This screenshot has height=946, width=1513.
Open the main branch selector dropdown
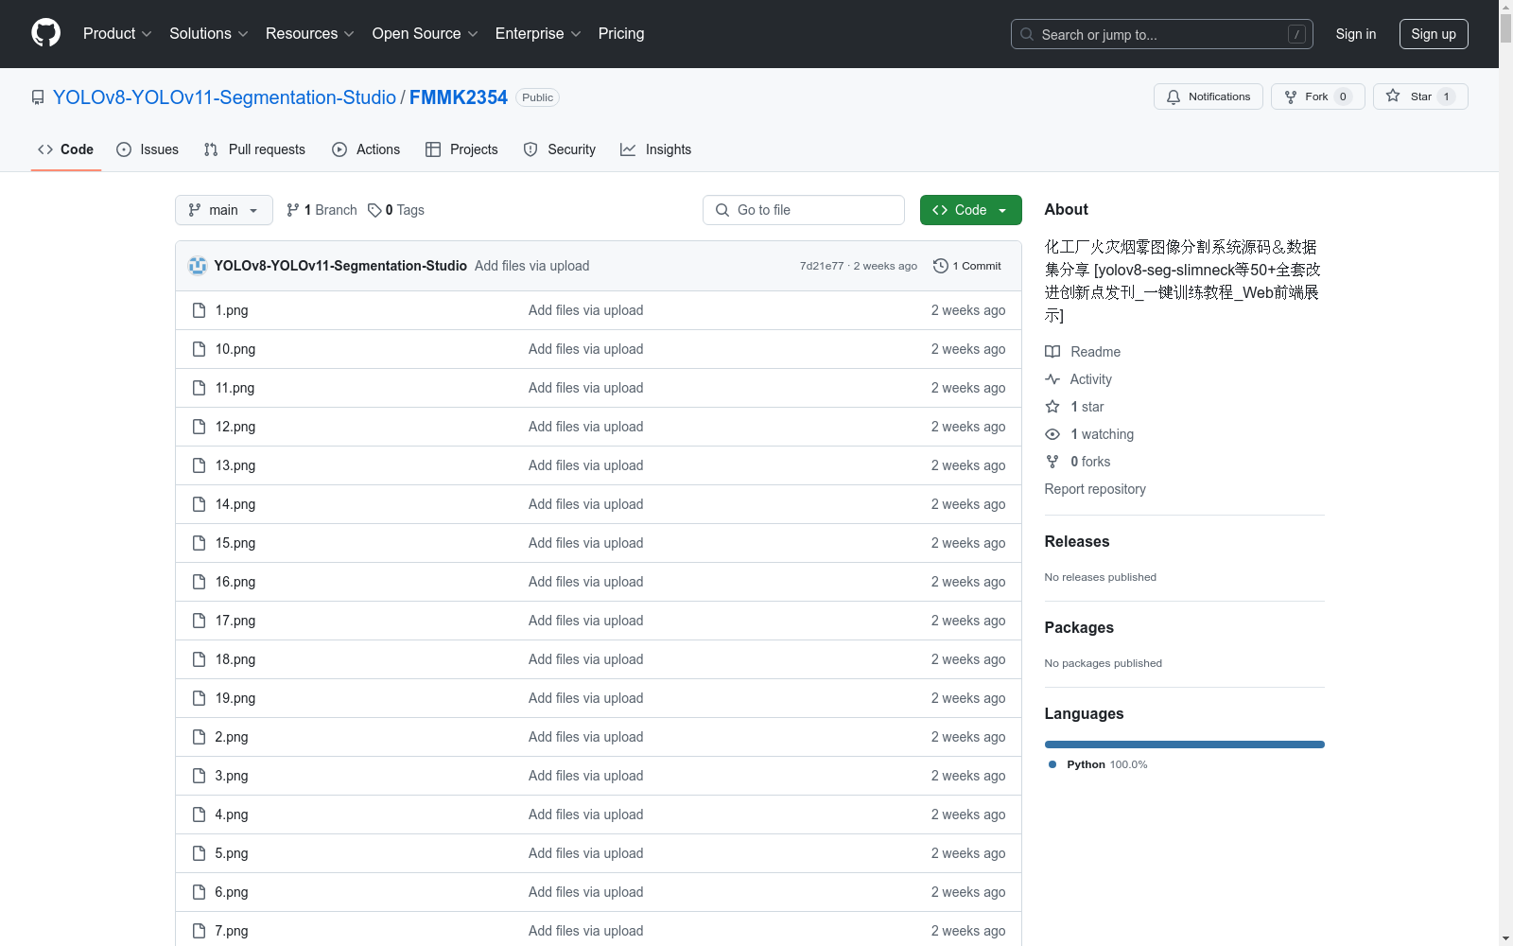[x=224, y=210]
